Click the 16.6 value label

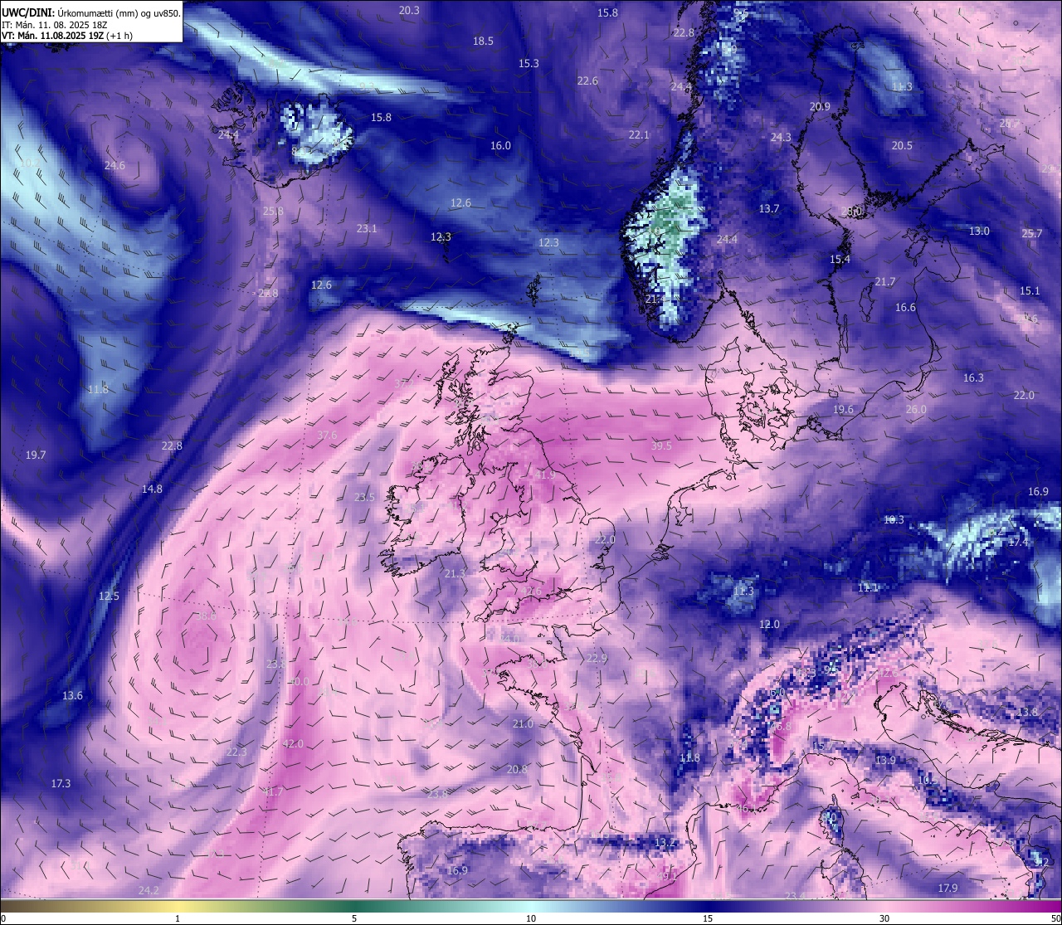[905, 308]
